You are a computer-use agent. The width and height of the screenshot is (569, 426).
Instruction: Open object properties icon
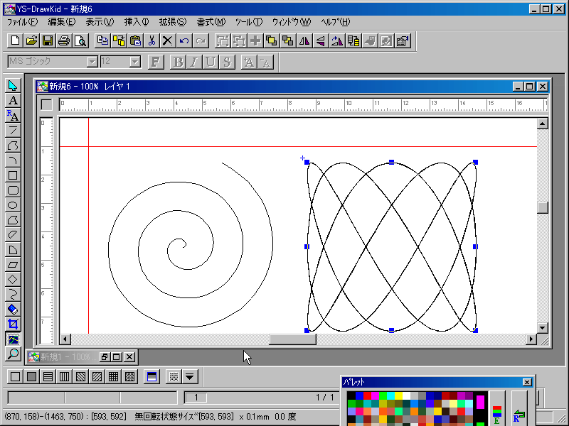[x=403, y=40]
